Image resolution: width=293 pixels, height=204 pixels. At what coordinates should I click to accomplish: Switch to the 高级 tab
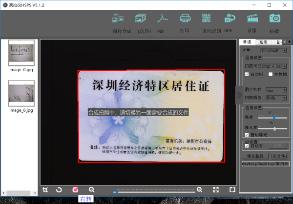pyautogui.click(x=263, y=42)
